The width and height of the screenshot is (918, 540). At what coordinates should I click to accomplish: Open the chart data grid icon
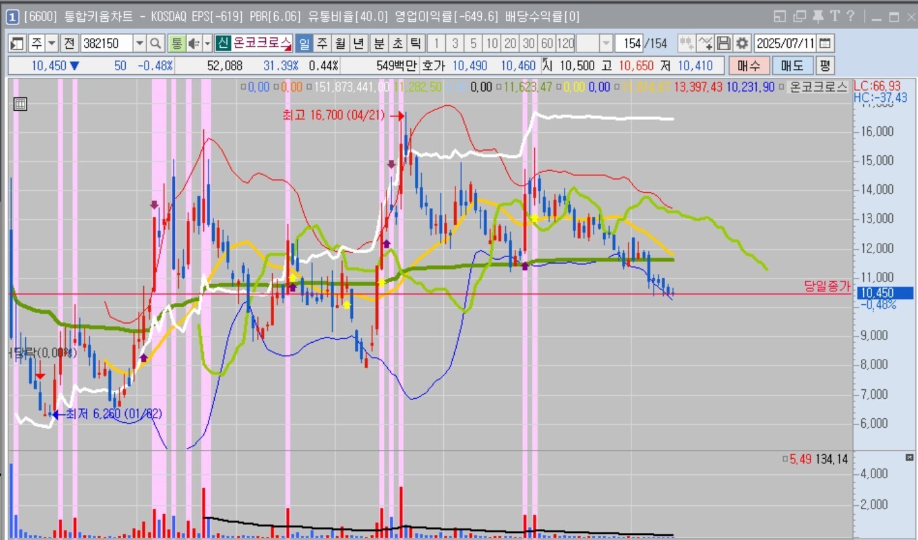click(20, 104)
